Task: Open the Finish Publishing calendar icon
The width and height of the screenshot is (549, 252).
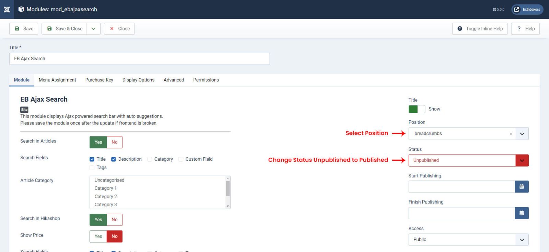Action: pos(522,213)
